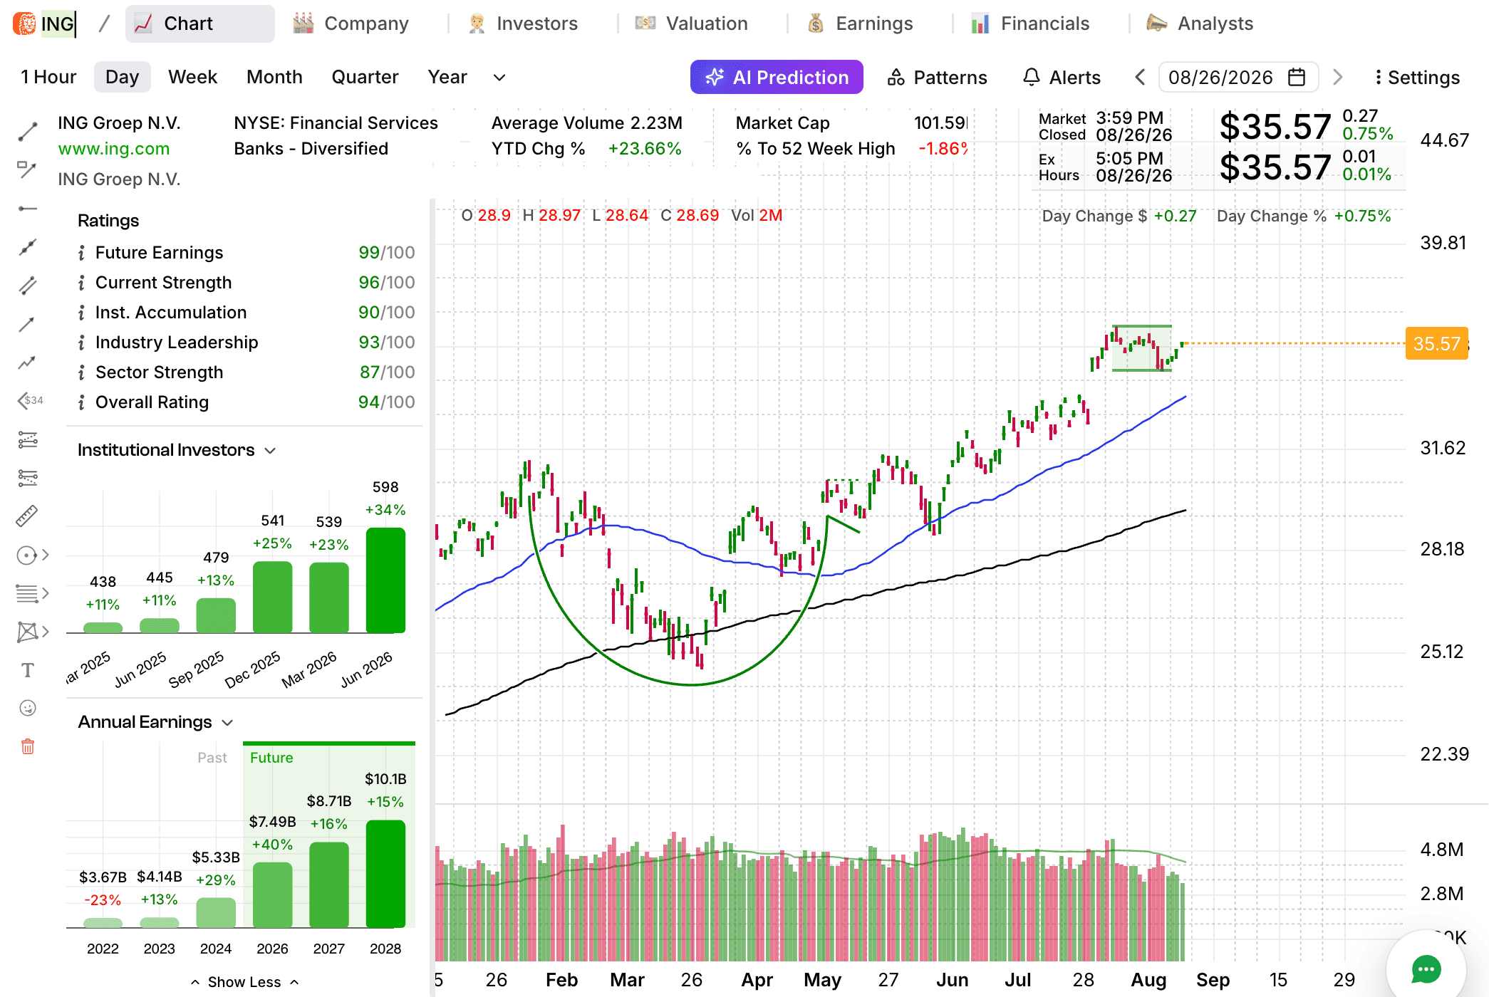The image size is (1489, 997).
Task: Open the Patterns menu
Action: click(x=937, y=77)
